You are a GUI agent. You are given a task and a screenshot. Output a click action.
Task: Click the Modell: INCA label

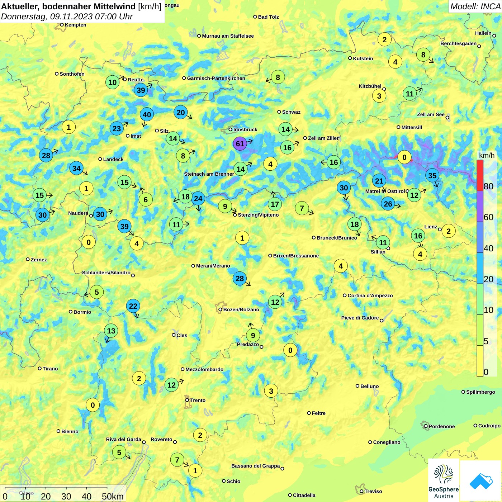point(475,6)
